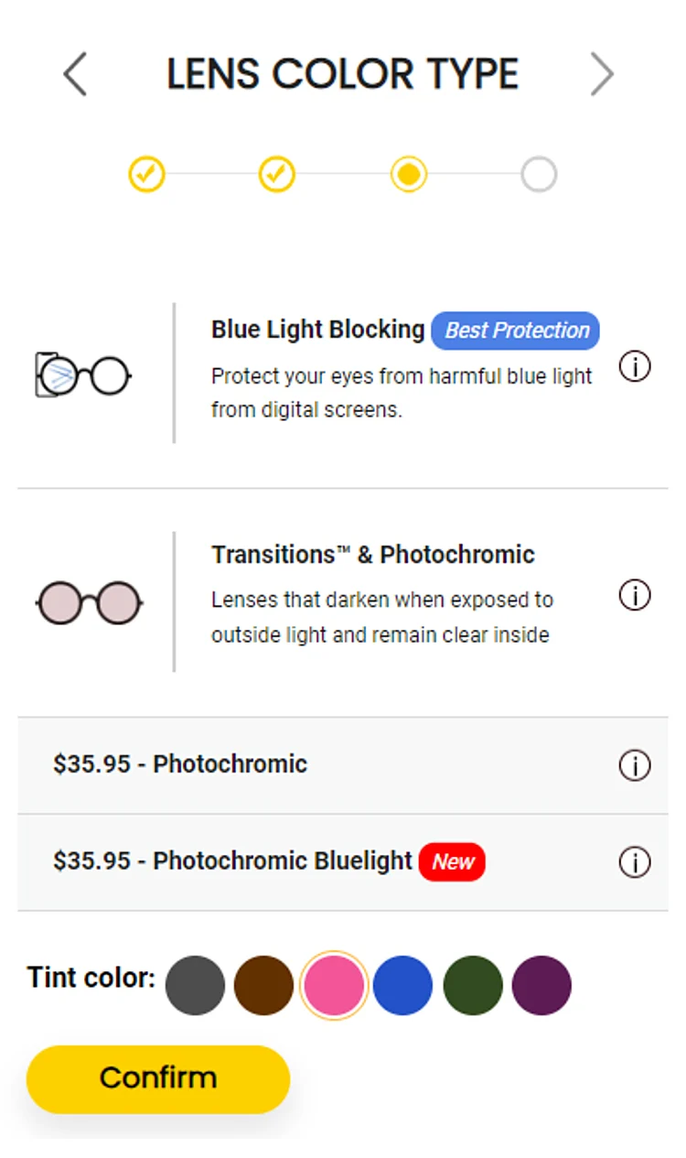The image size is (686, 1158).
Task: Click the tinted photochromic glasses icon
Action: [x=89, y=603]
